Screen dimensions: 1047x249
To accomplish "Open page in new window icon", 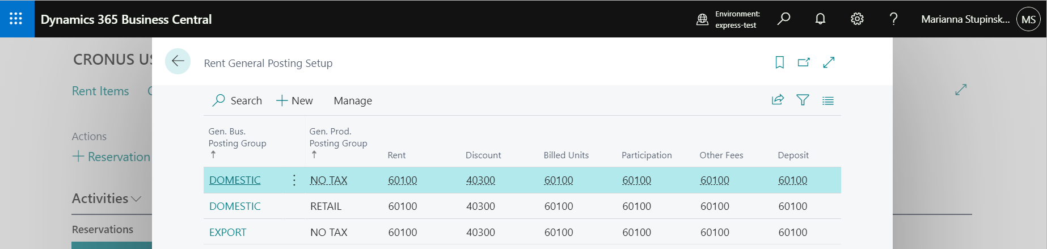I will click(x=804, y=62).
